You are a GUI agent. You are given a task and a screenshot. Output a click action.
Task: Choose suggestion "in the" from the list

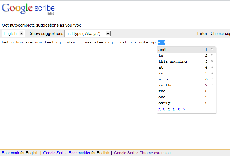pos(186,85)
